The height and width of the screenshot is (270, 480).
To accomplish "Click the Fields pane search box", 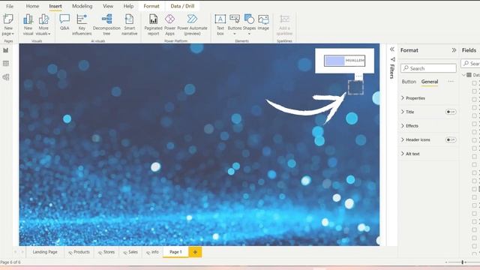I will [x=471, y=63].
